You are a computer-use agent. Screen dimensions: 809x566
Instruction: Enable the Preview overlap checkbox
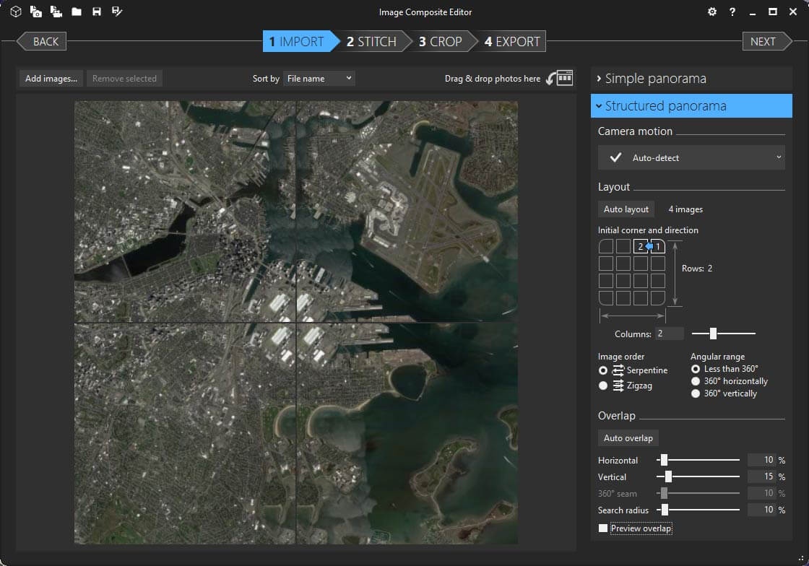click(x=602, y=528)
